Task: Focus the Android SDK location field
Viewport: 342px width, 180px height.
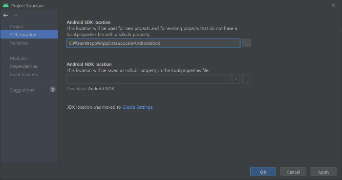Action: click(x=153, y=43)
